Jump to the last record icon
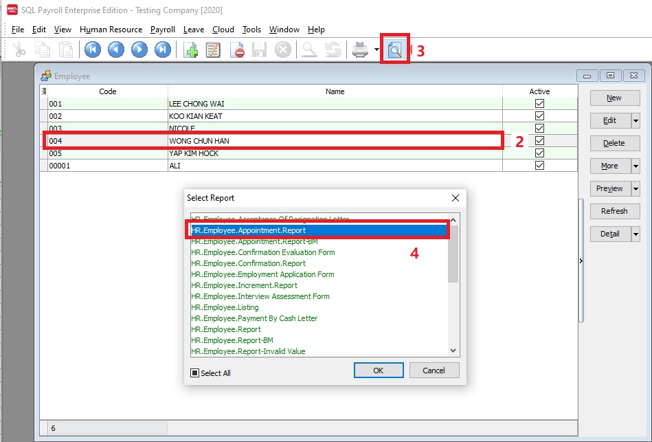652x442 pixels. 163,49
